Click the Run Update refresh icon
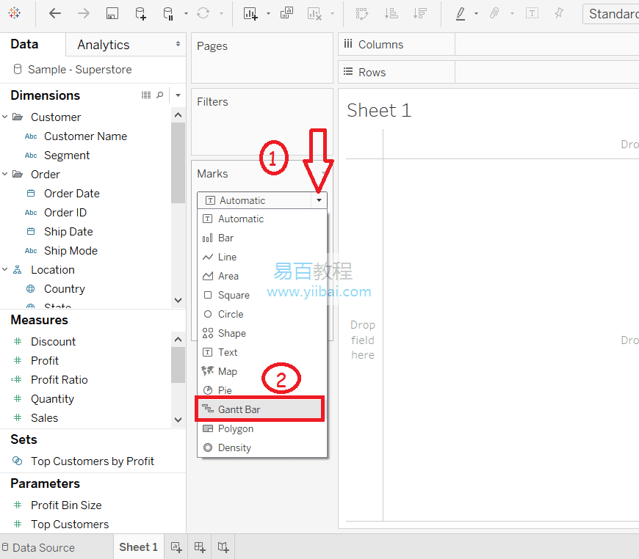Viewport: 639px width, 559px height. [x=203, y=13]
